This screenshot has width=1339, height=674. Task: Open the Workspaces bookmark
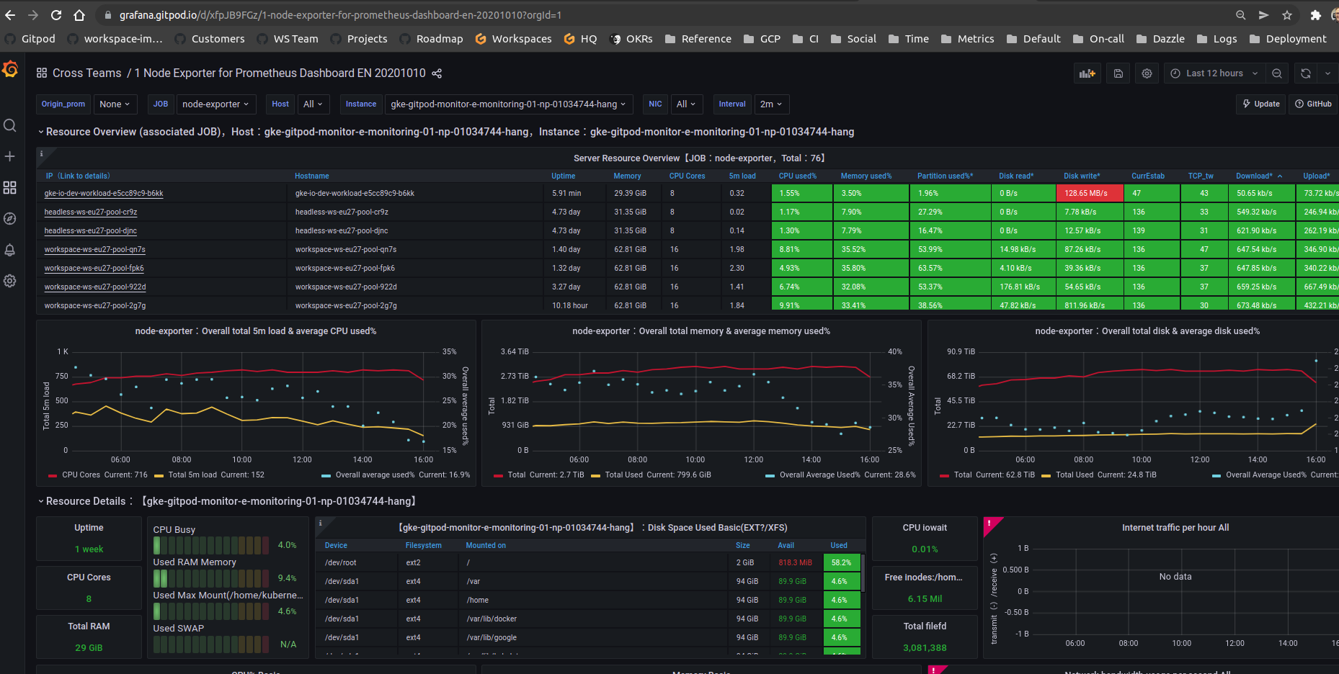tap(514, 39)
